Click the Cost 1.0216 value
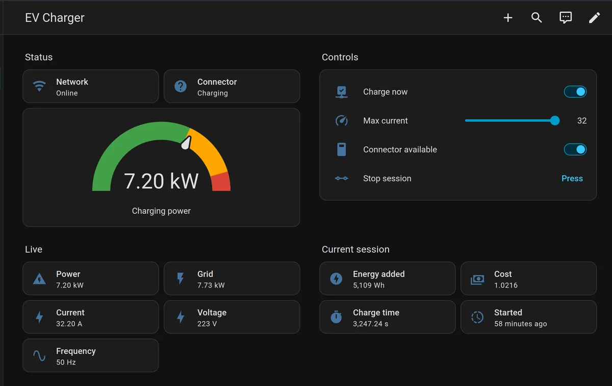The width and height of the screenshot is (612, 386). (506, 285)
